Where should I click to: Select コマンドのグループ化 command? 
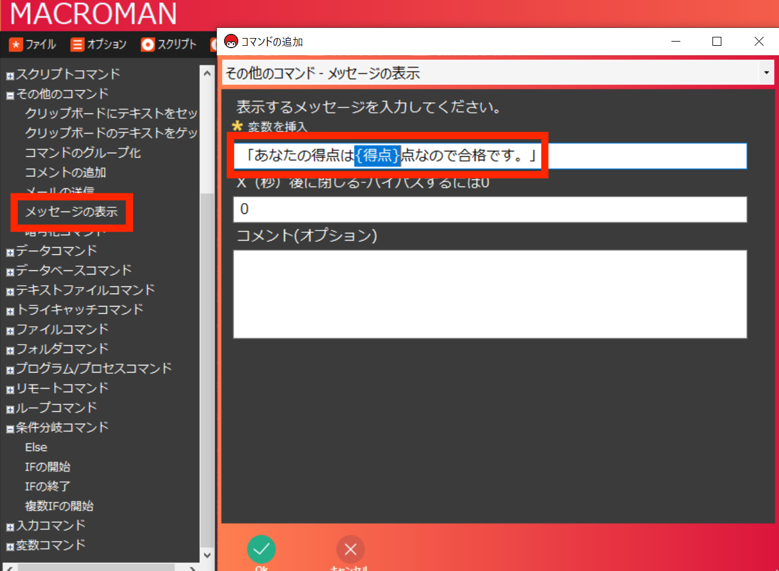[x=83, y=153]
